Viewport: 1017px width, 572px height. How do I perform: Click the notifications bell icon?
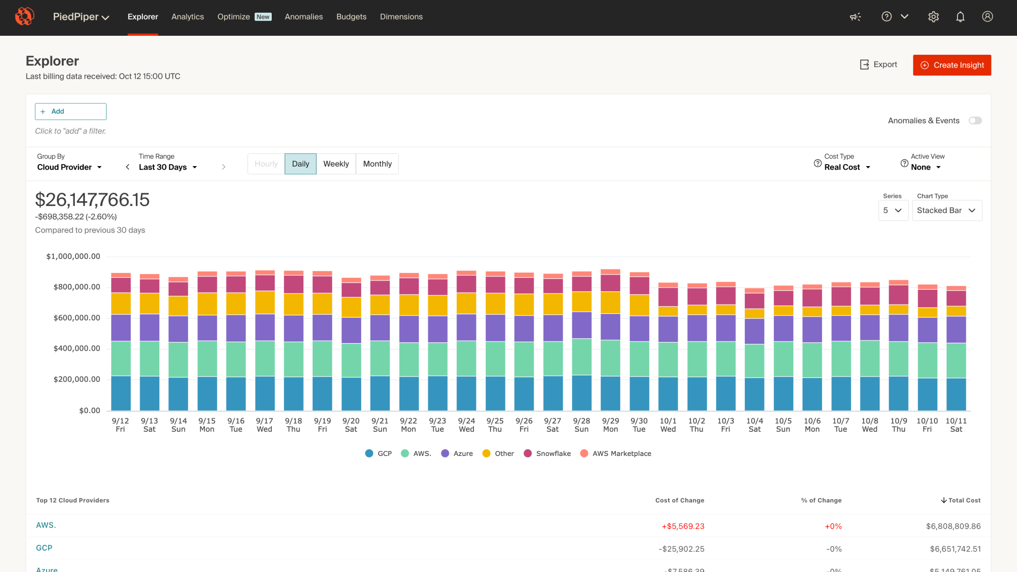(960, 17)
